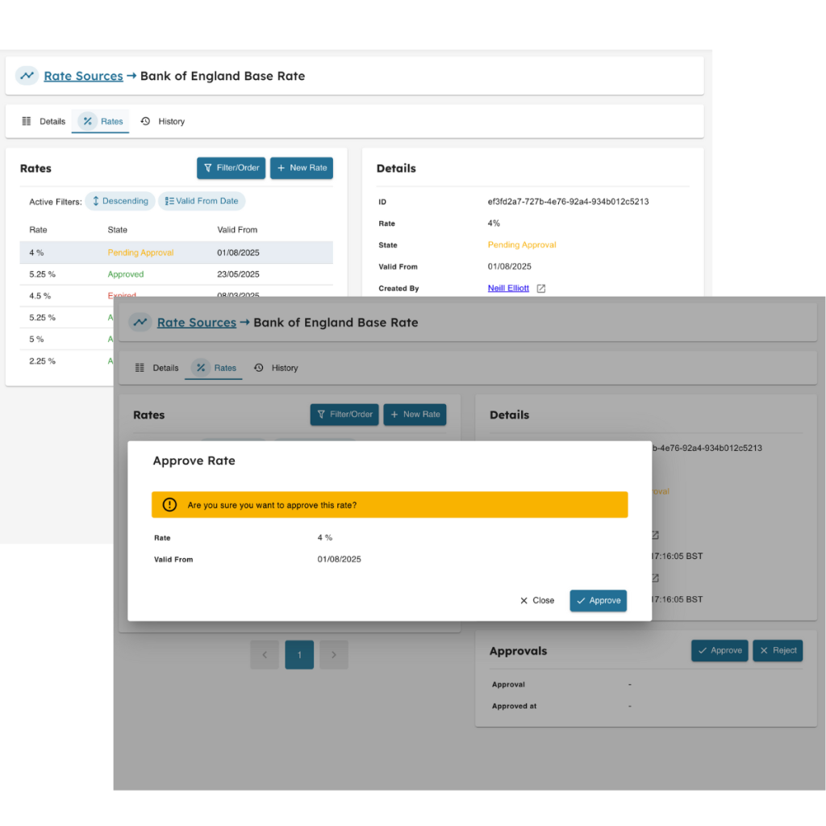Click New Rate button in the front window
The height and width of the screenshot is (826, 826).
pyautogui.click(x=415, y=415)
